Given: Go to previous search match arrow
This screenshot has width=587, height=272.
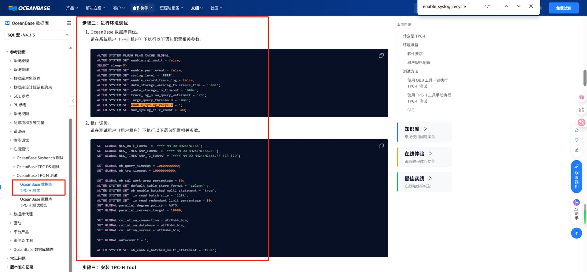Looking at the screenshot, I should [x=506, y=6].
